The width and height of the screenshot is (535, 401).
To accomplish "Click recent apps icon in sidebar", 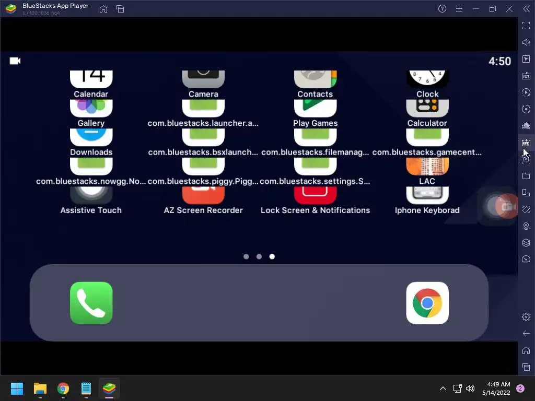I will coord(526,367).
